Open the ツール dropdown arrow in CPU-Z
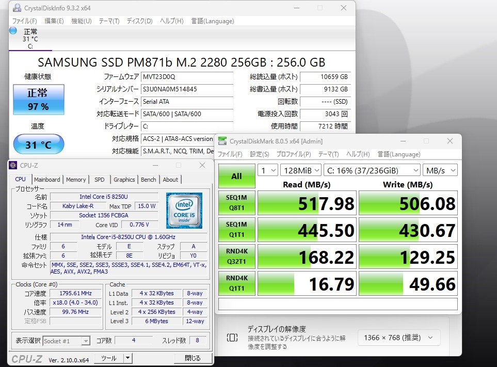The width and height of the screenshot is (497, 367). coord(128,358)
